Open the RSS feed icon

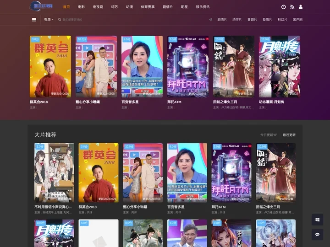click(x=292, y=7)
